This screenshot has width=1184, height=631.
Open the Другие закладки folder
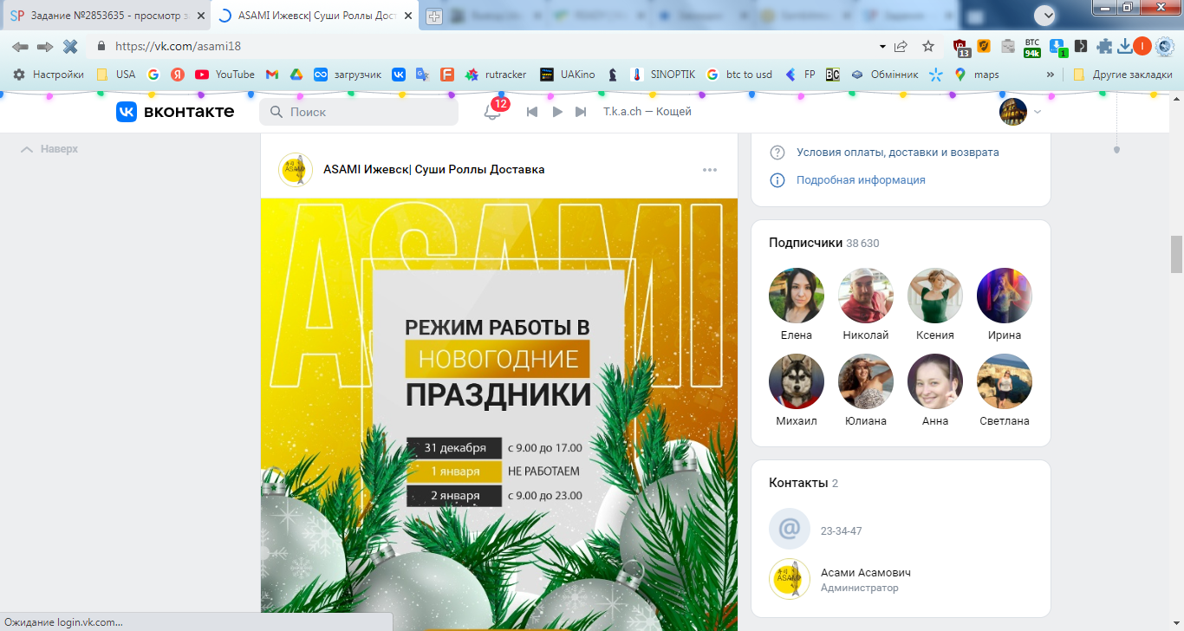tap(1122, 75)
